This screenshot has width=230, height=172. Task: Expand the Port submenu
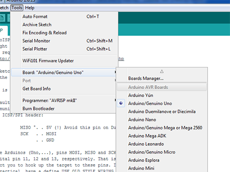63,81
